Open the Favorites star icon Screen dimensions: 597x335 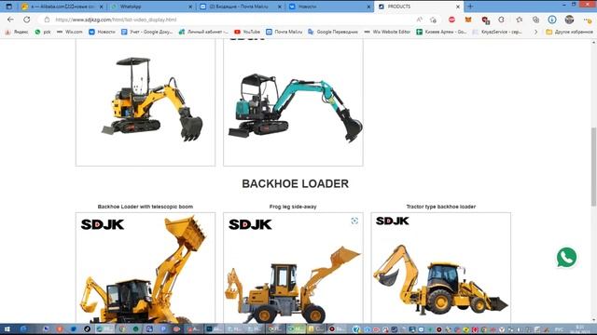(x=519, y=20)
